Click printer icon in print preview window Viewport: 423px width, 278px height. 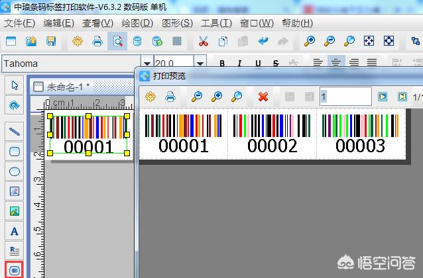[170, 97]
